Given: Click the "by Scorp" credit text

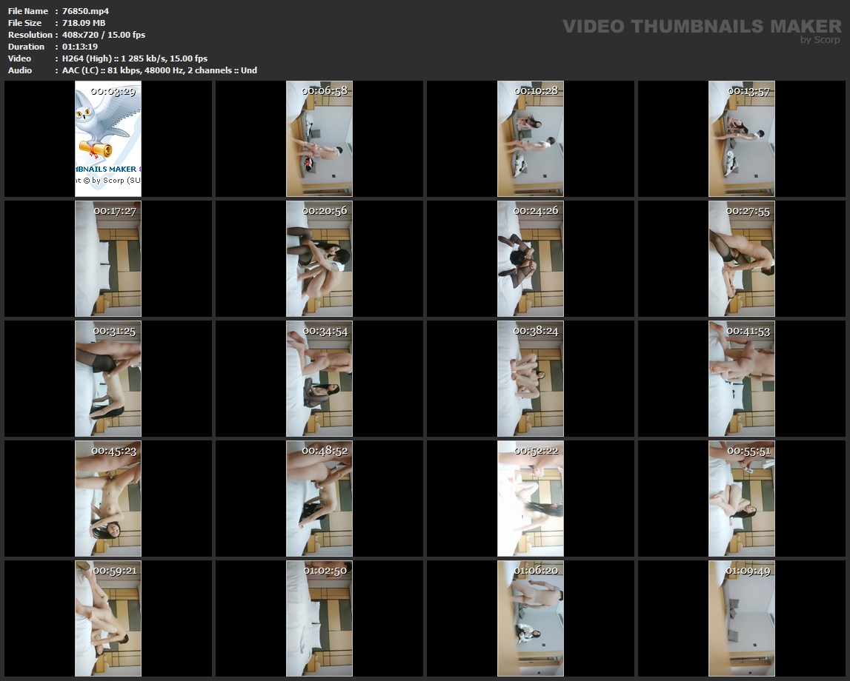Looking at the screenshot, I should (820, 40).
